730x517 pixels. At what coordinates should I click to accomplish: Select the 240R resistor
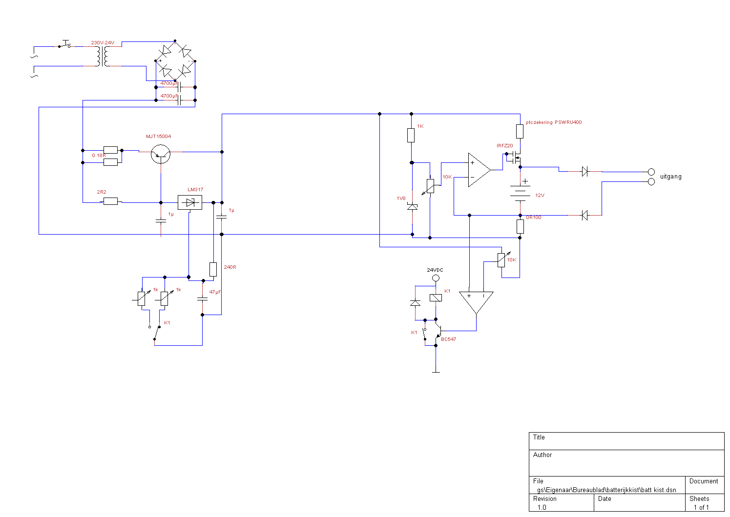(213, 269)
